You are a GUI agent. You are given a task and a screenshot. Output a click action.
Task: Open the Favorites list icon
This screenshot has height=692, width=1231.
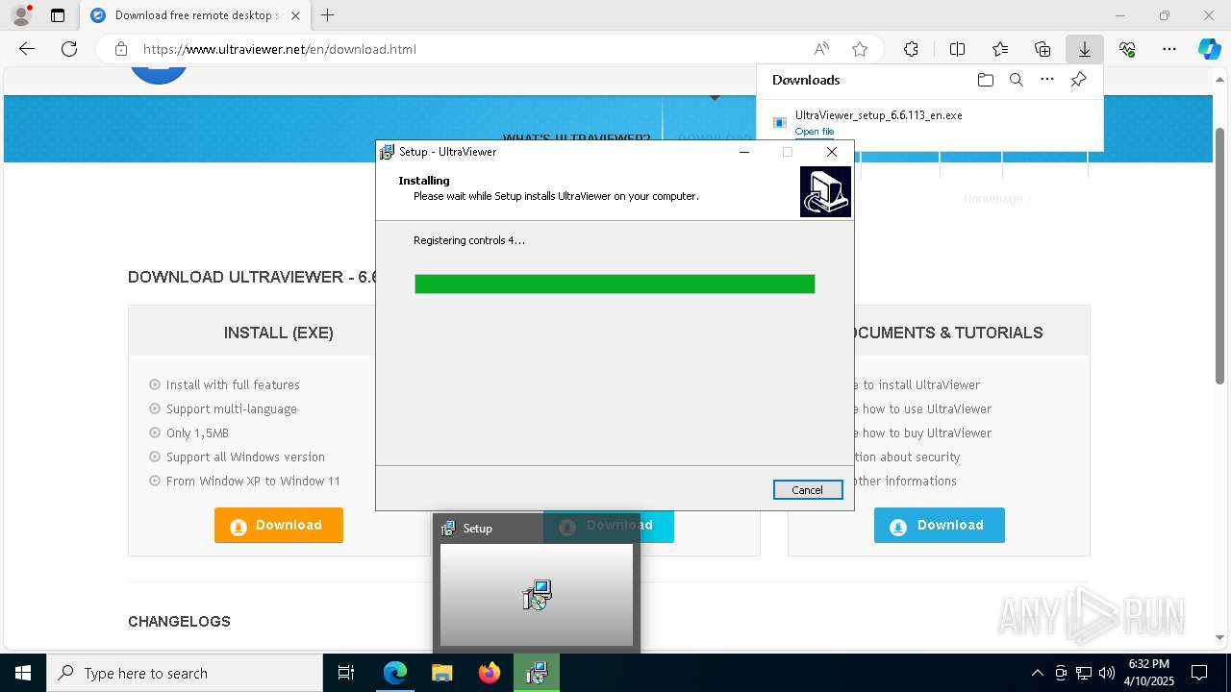coord(1000,49)
